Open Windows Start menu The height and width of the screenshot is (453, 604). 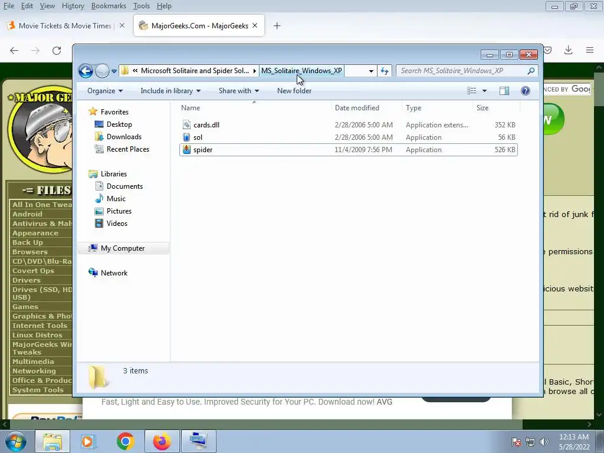tap(15, 441)
